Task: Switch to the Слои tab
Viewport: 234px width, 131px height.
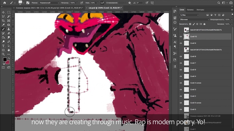Action: click(182, 10)
